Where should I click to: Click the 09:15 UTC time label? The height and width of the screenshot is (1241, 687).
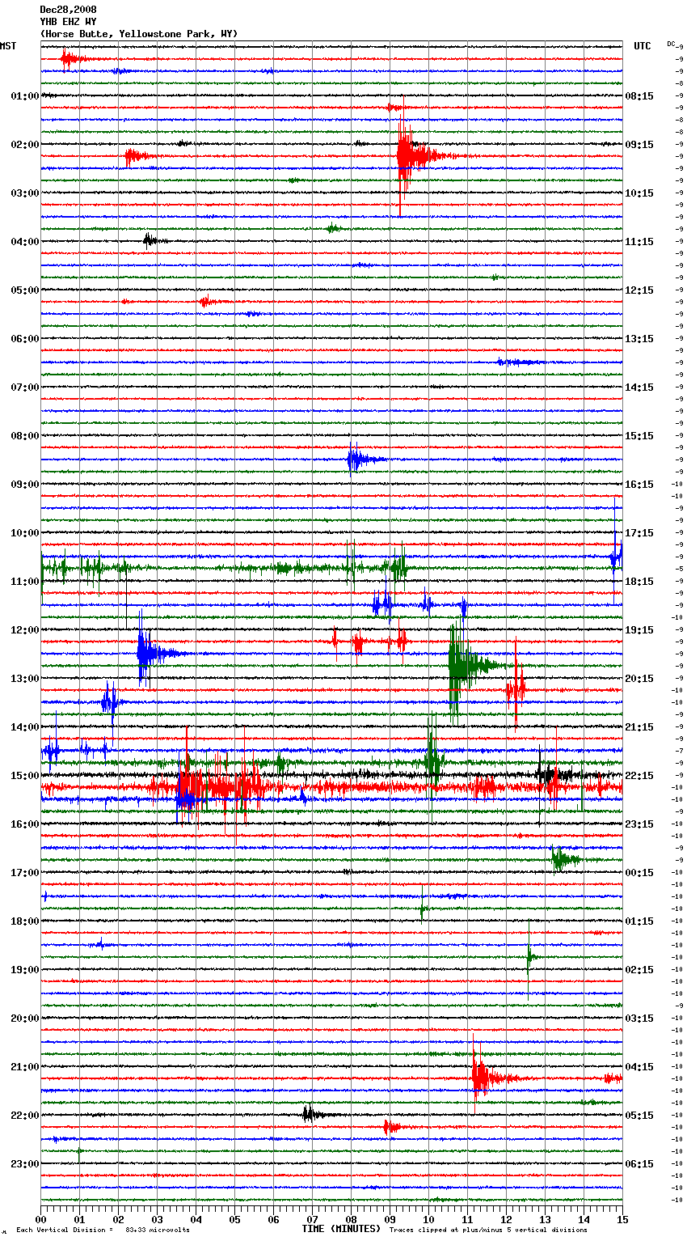639,145
